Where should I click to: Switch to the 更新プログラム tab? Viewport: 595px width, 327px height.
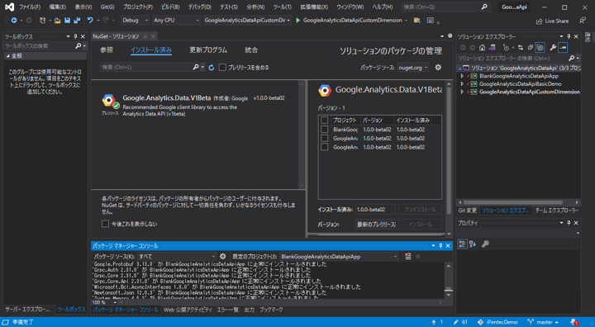(x=208, y=50)
